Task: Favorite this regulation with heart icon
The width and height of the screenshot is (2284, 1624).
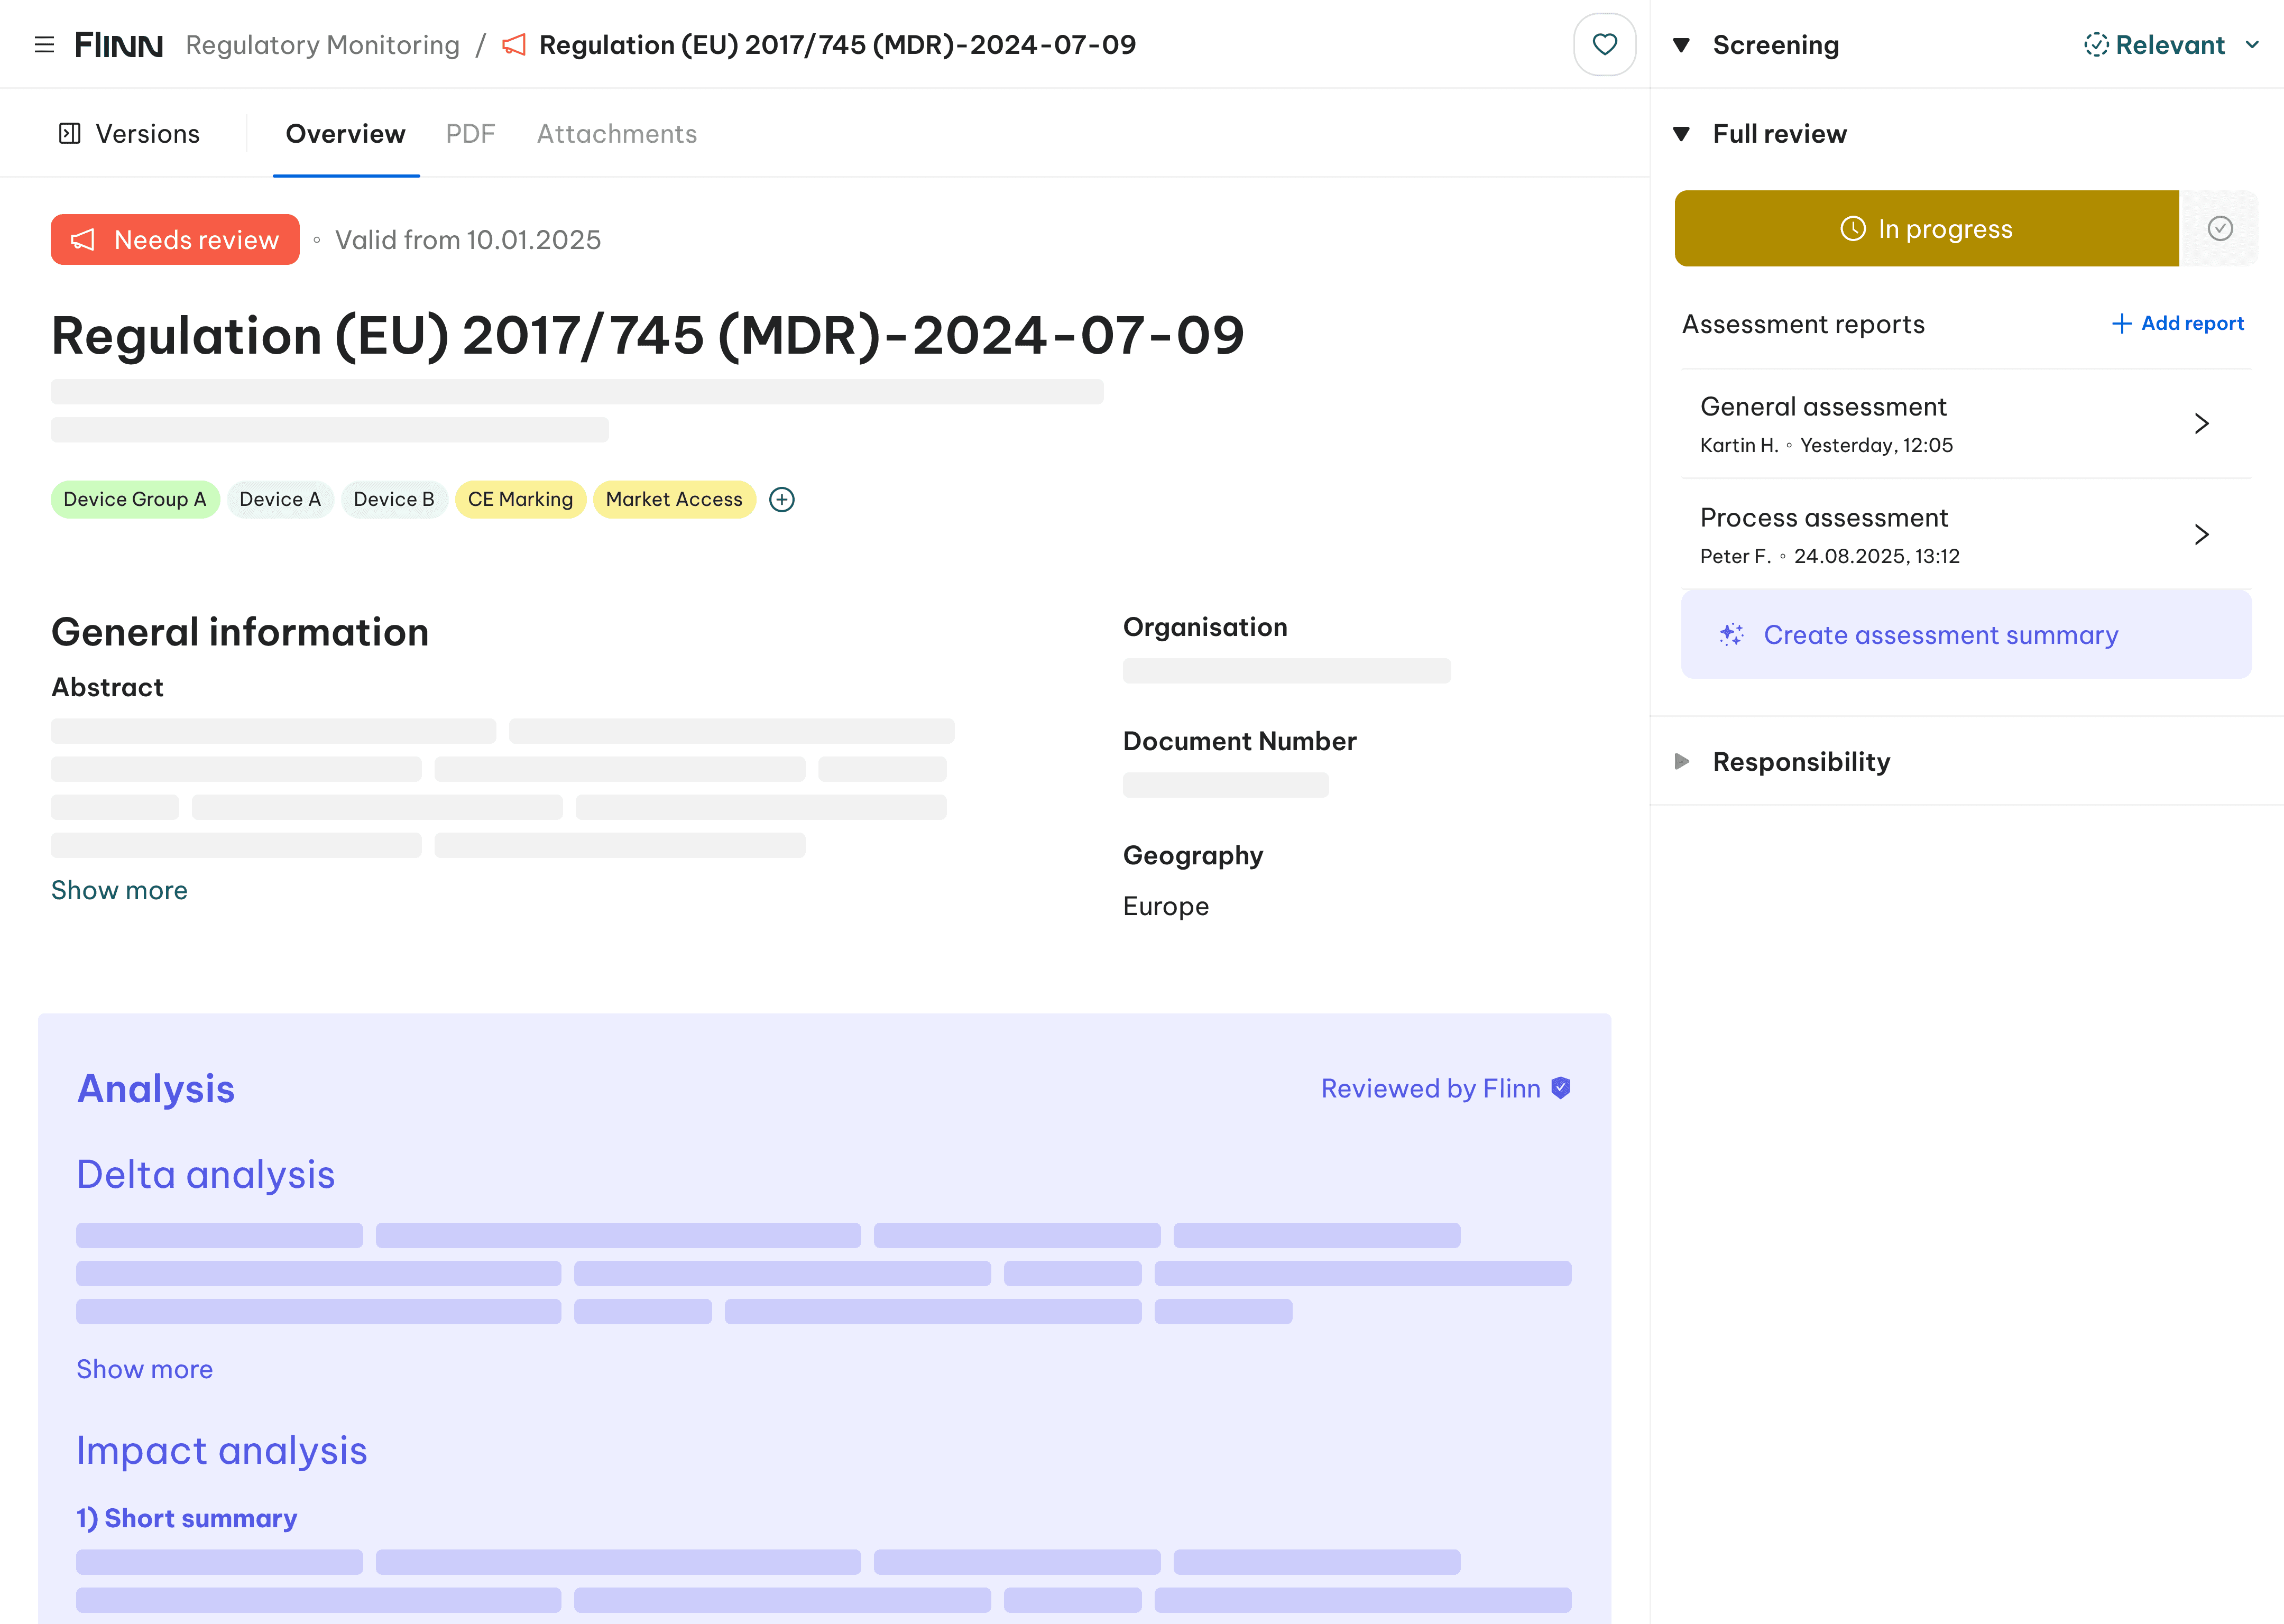Action: (x=1604, y=45)
